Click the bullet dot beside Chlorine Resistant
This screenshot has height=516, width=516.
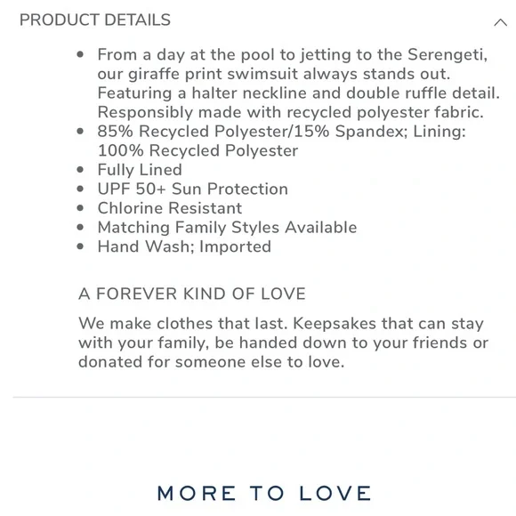80,208
